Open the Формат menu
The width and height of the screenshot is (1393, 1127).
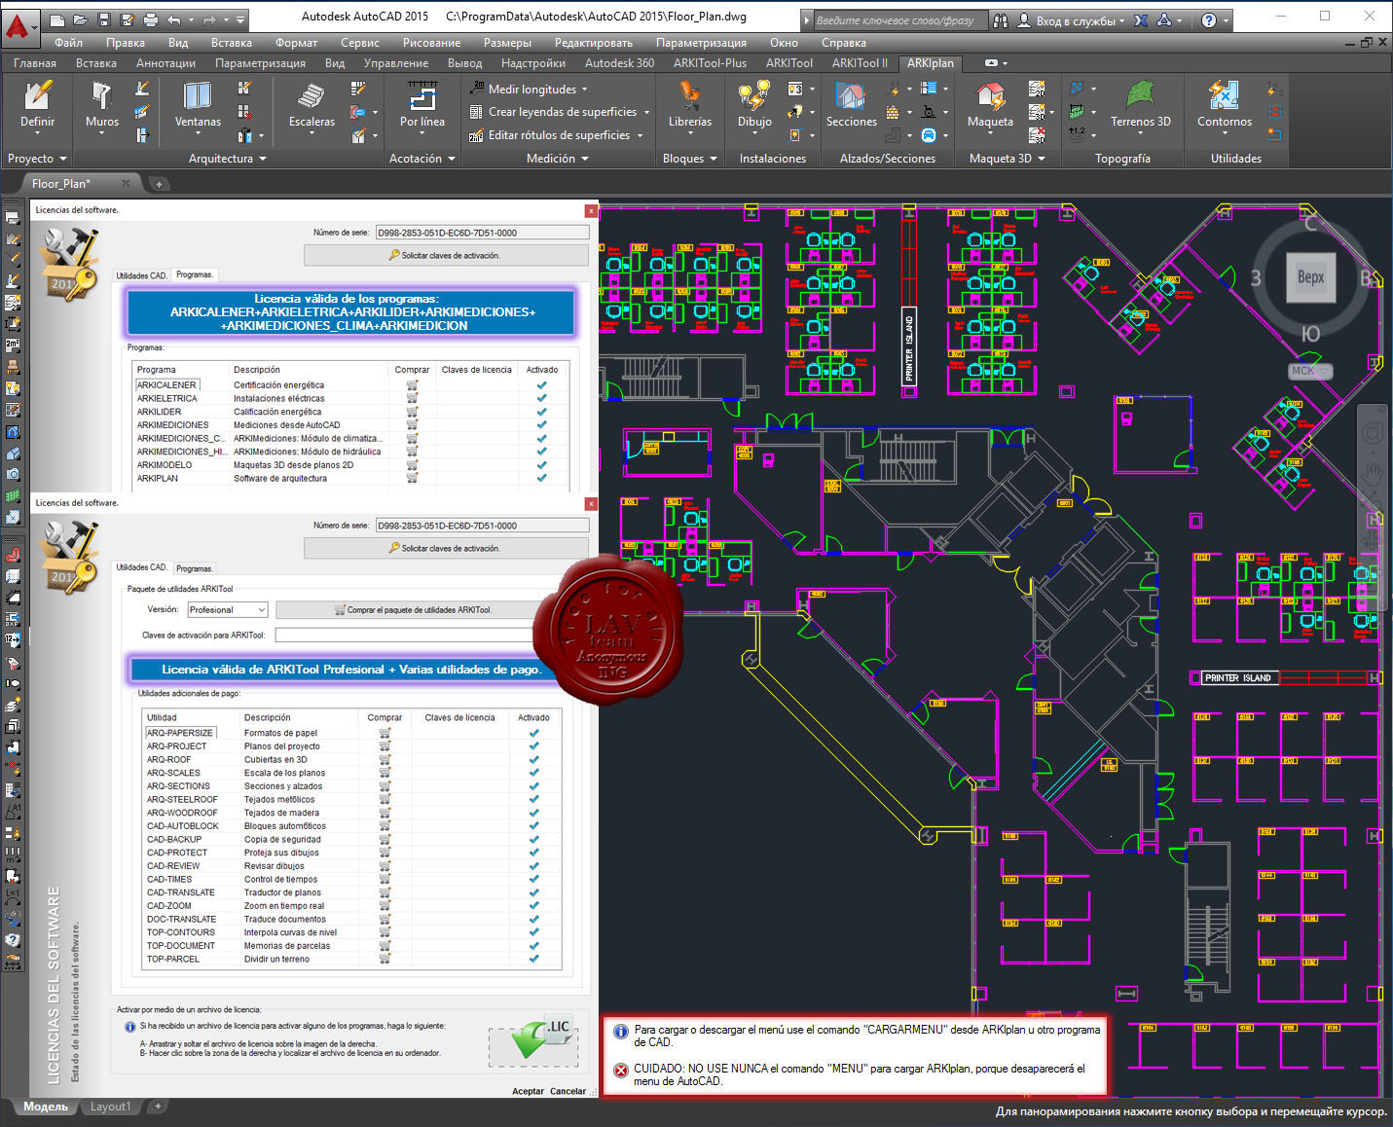296,43
